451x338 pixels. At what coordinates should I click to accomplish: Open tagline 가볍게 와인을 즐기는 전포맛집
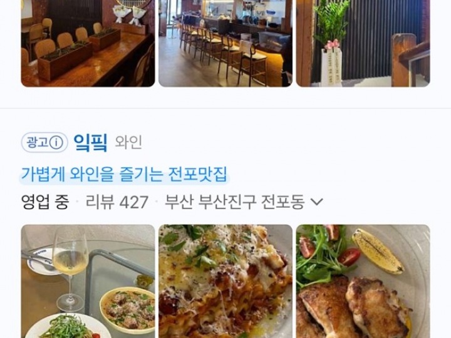coord(124,174)
